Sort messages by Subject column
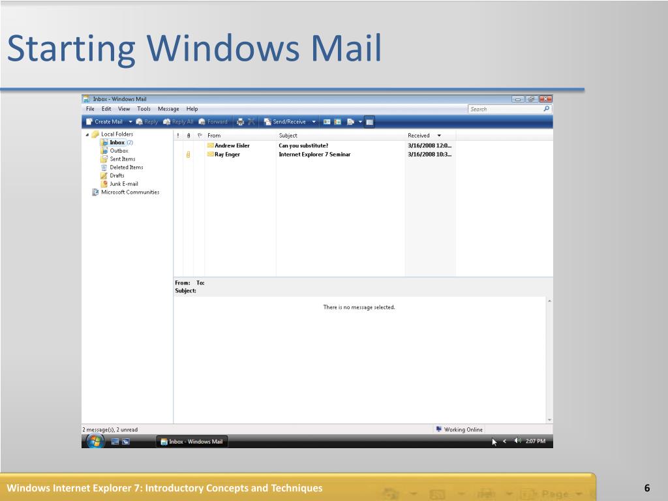The image size is (668, 501). pos(341,136)
